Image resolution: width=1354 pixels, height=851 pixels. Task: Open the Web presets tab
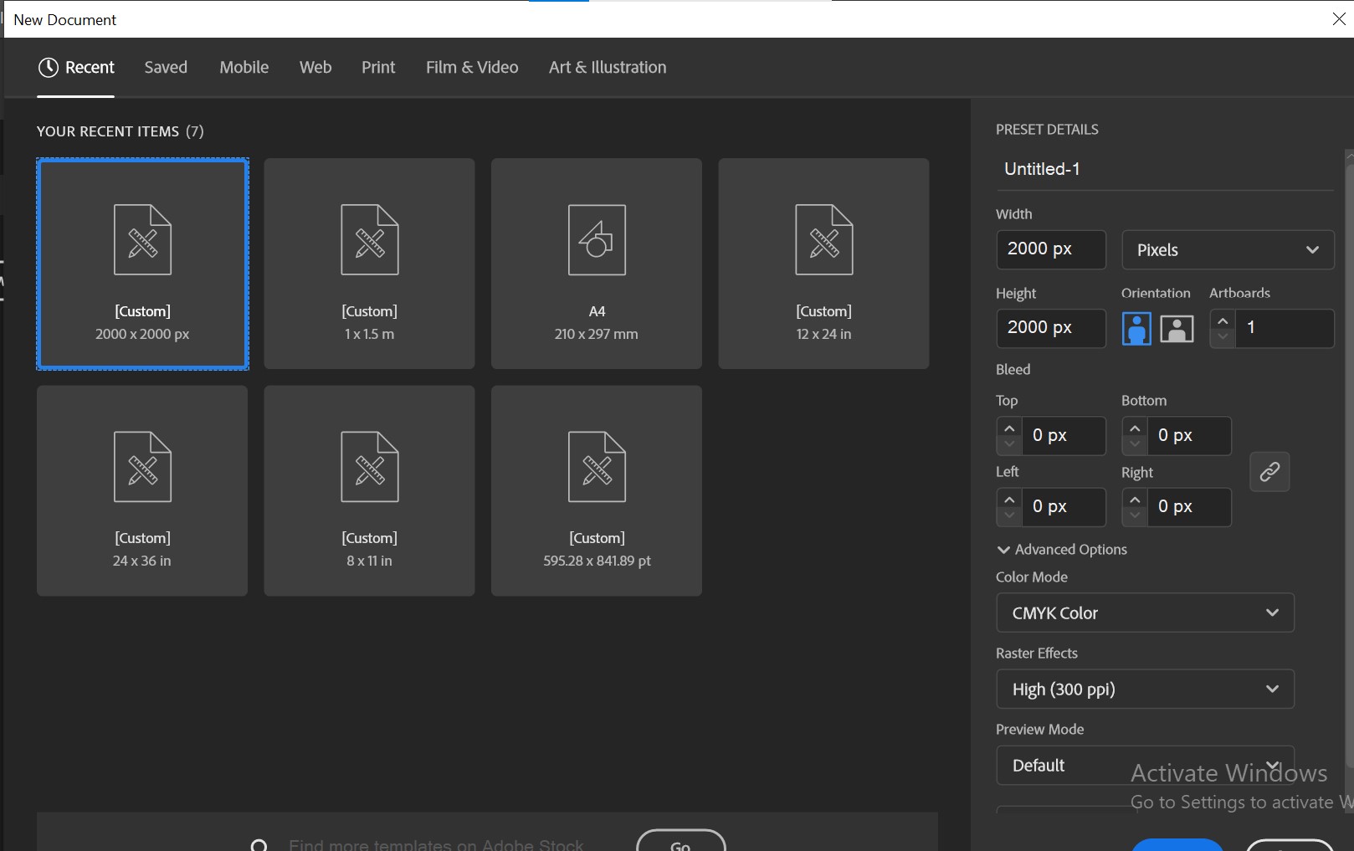[x=315, y=68]
